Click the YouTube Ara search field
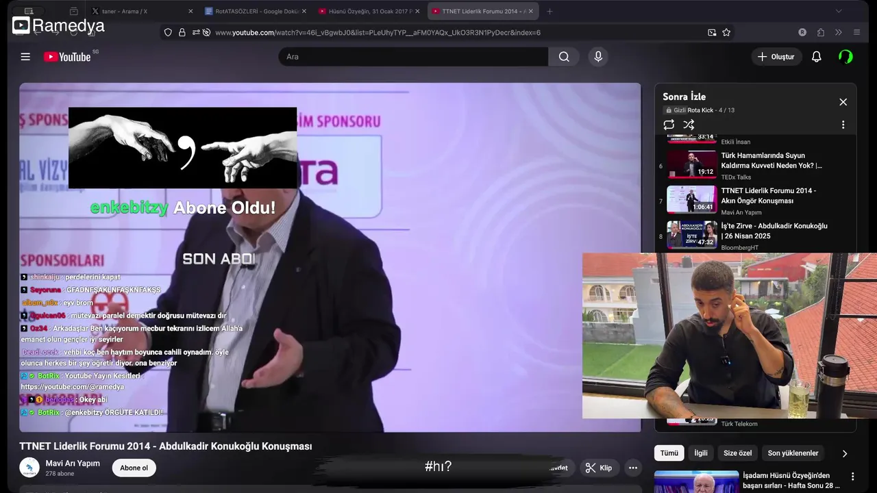Viewport: 877px width, 493px height. coord(413,57)
